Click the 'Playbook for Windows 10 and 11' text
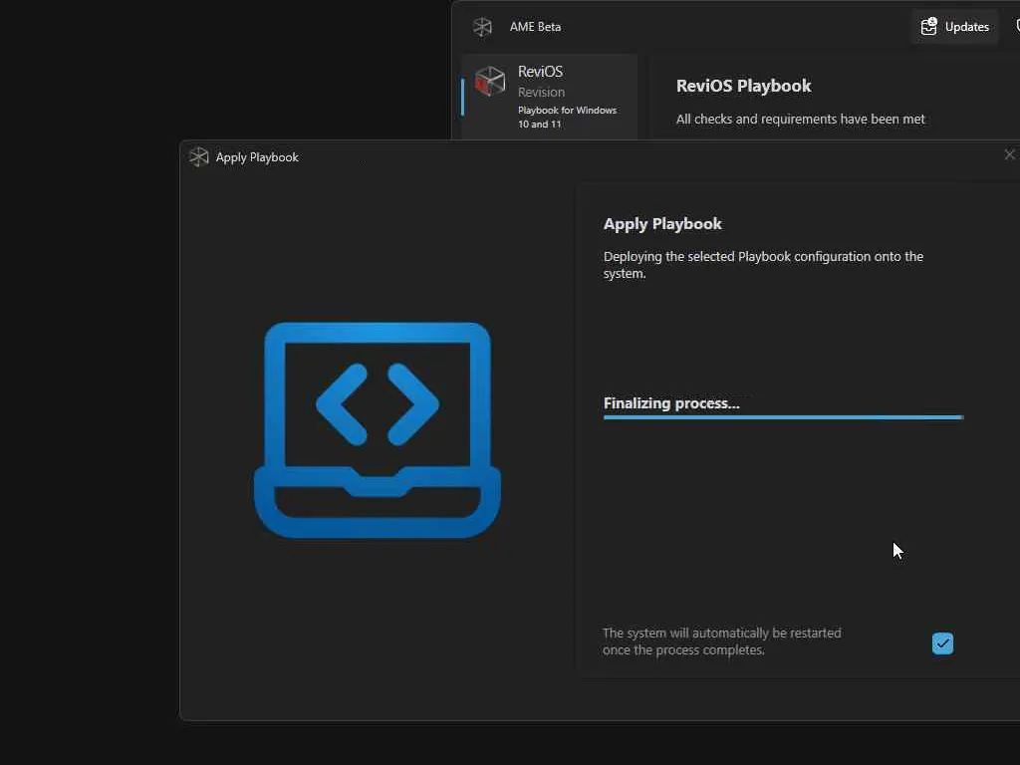1020x765 pixels. point(567,118)
